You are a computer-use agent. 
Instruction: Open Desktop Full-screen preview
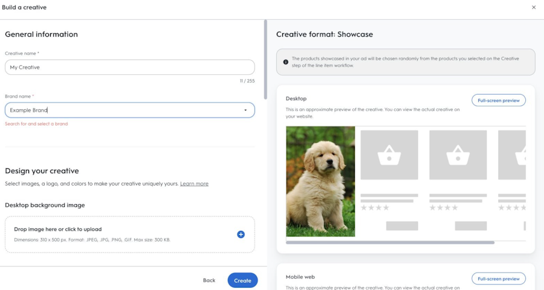click(x=499, y=100)
